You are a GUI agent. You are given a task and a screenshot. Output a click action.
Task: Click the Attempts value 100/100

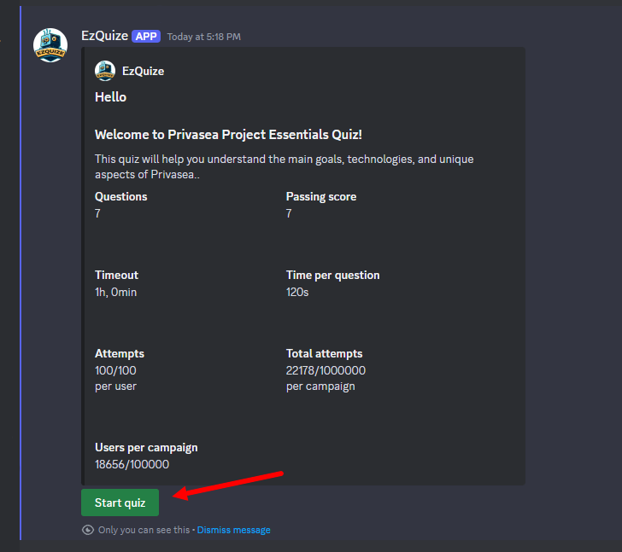115,370
